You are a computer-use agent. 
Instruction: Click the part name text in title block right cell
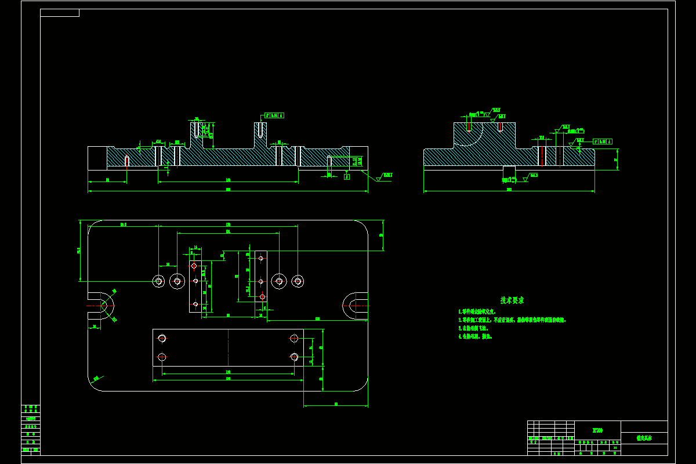(644, 438)
